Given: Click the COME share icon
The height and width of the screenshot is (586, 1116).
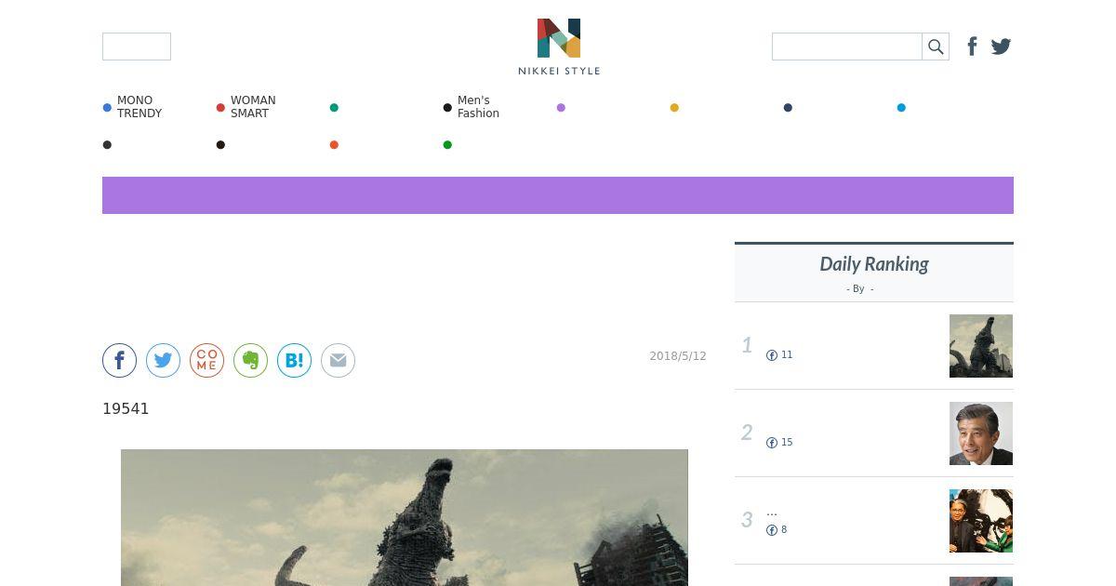Looking at the screenshot, I should [x=206, y=360].
